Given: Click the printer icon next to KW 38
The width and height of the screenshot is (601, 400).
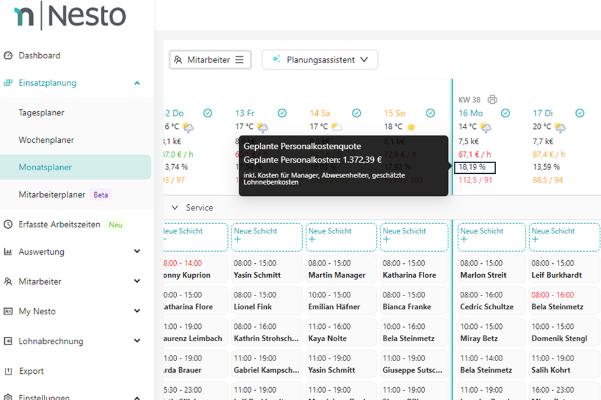Looking at the screenshot, I should point(492,100).
